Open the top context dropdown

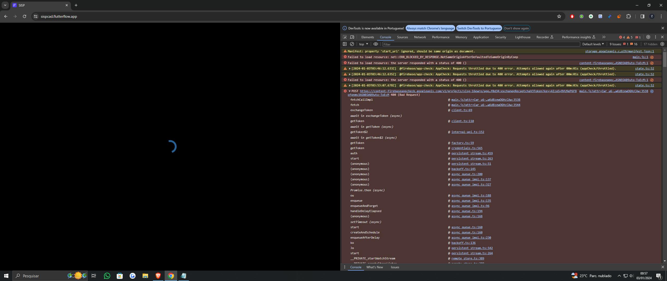click(363, 44)
